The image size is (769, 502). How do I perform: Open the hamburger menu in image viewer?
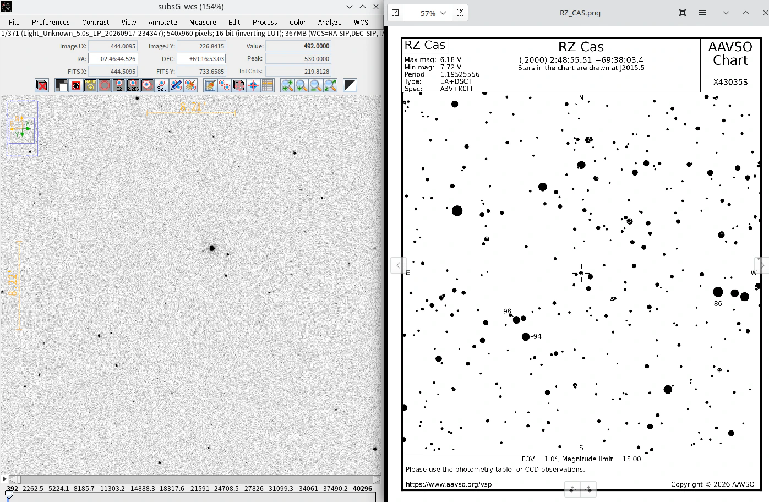(702, 13)
